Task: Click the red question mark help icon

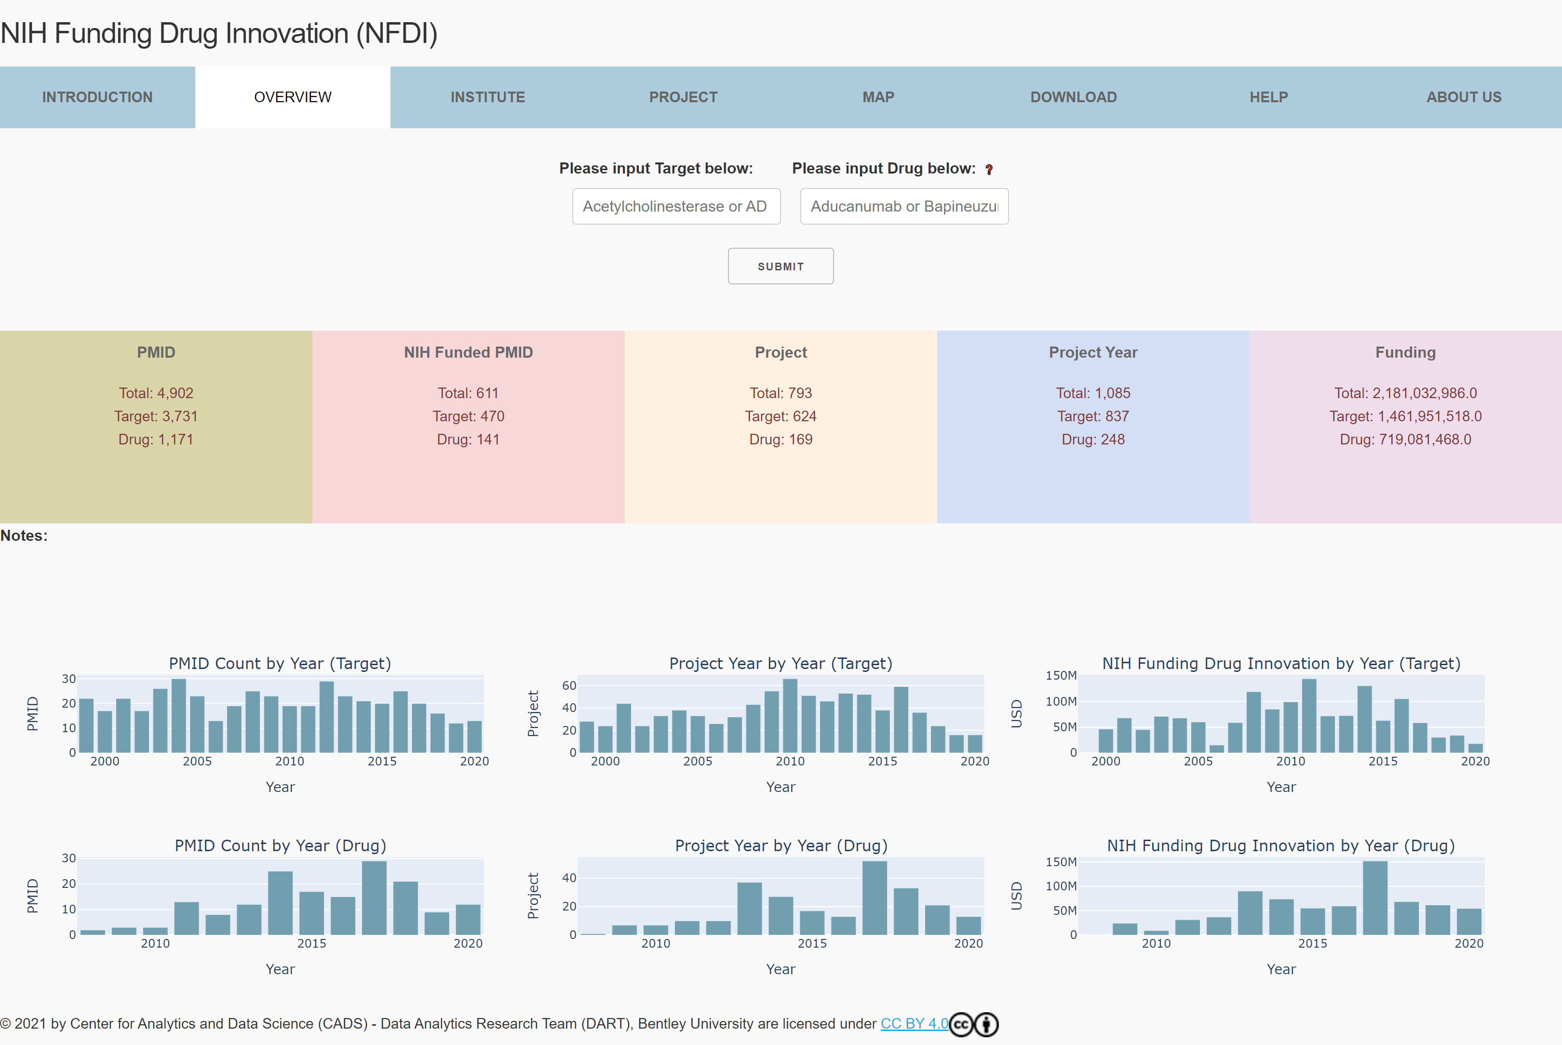Action: coord(989,170)
